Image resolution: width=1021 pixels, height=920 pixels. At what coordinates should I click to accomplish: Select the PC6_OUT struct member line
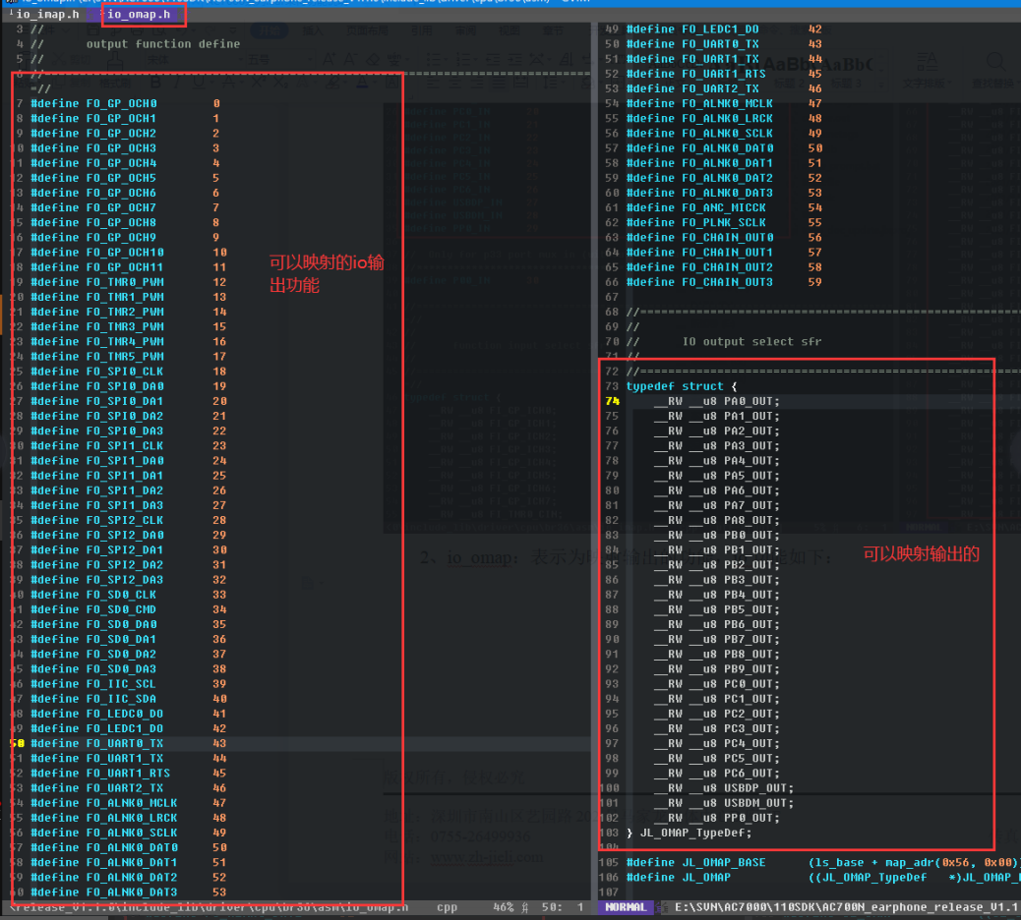pyautogui.click(x=716, y=773)
